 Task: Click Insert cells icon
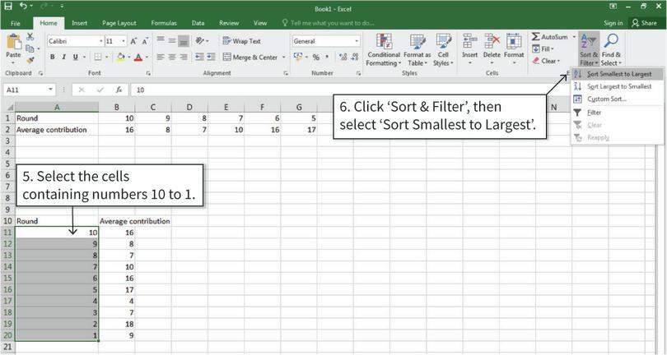(x=469, y=42)
